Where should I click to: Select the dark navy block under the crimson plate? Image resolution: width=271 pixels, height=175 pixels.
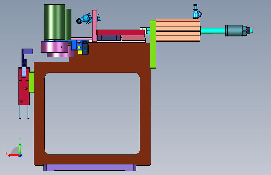(x=109, y=38)
